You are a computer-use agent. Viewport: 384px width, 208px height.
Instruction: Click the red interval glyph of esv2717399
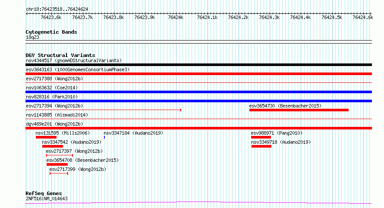point(59,173)
